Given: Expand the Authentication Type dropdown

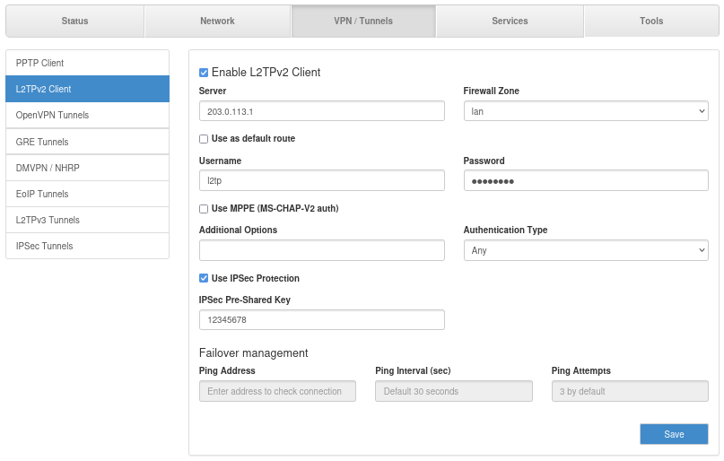Looking at the screenshot, I should [x=585, y=250].
